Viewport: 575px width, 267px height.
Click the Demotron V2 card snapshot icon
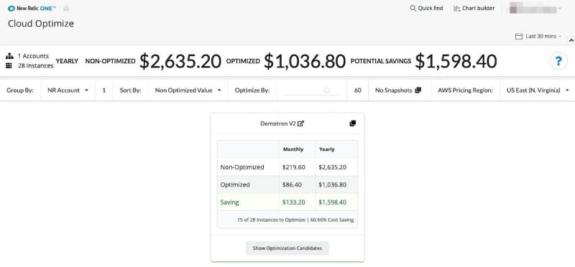coord(353,123)
